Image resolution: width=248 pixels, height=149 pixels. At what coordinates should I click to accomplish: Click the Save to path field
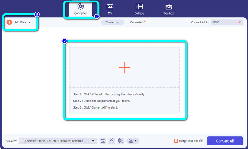coord(53,141)
